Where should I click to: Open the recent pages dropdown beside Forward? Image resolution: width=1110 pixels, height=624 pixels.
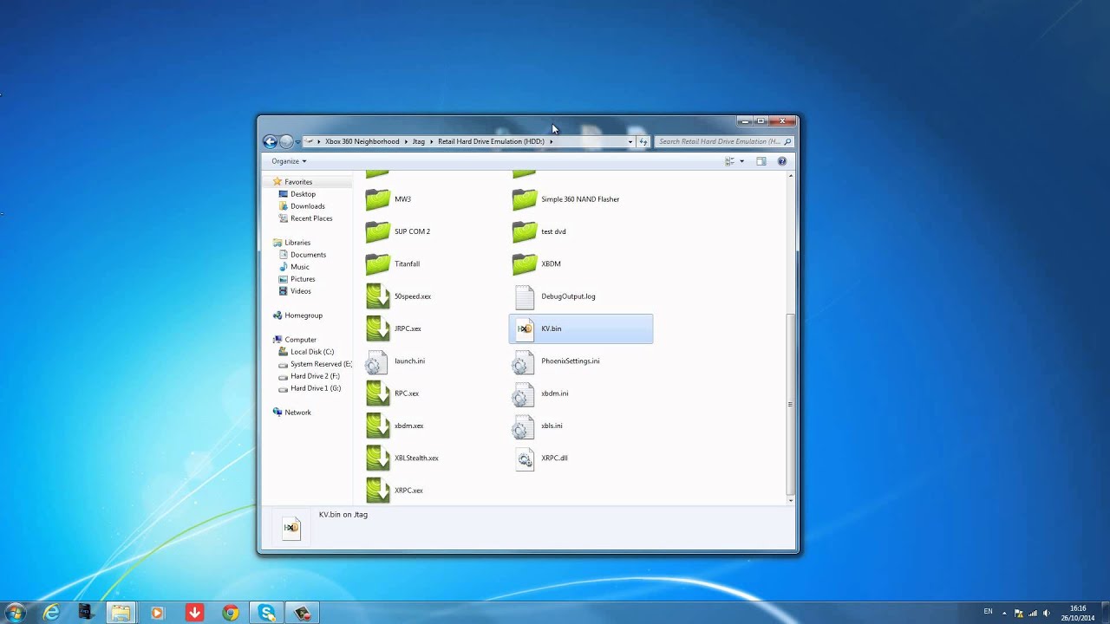pyautogui.click(x=297, y=141)
